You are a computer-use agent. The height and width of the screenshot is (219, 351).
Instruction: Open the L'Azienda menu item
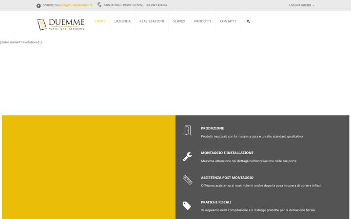point(122,21)
